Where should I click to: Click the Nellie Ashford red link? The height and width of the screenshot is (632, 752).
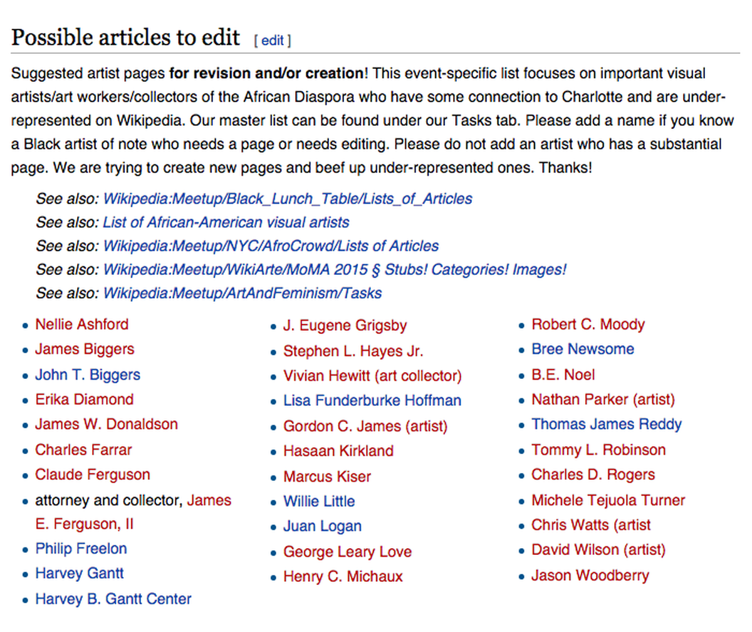click(81, 324)
